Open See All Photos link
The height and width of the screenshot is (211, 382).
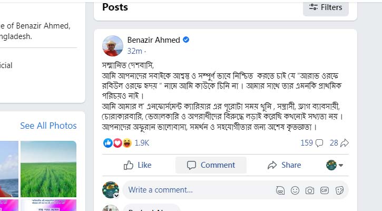click(x=48, y=126)
